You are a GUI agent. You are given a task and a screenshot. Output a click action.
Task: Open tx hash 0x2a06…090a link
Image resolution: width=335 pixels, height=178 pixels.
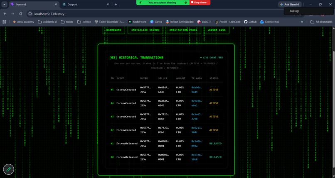[196, 144]
